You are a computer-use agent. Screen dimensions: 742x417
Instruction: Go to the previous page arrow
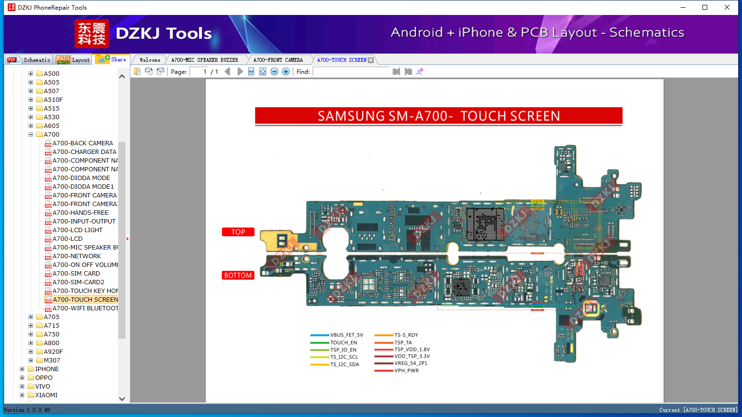[228, 71]
